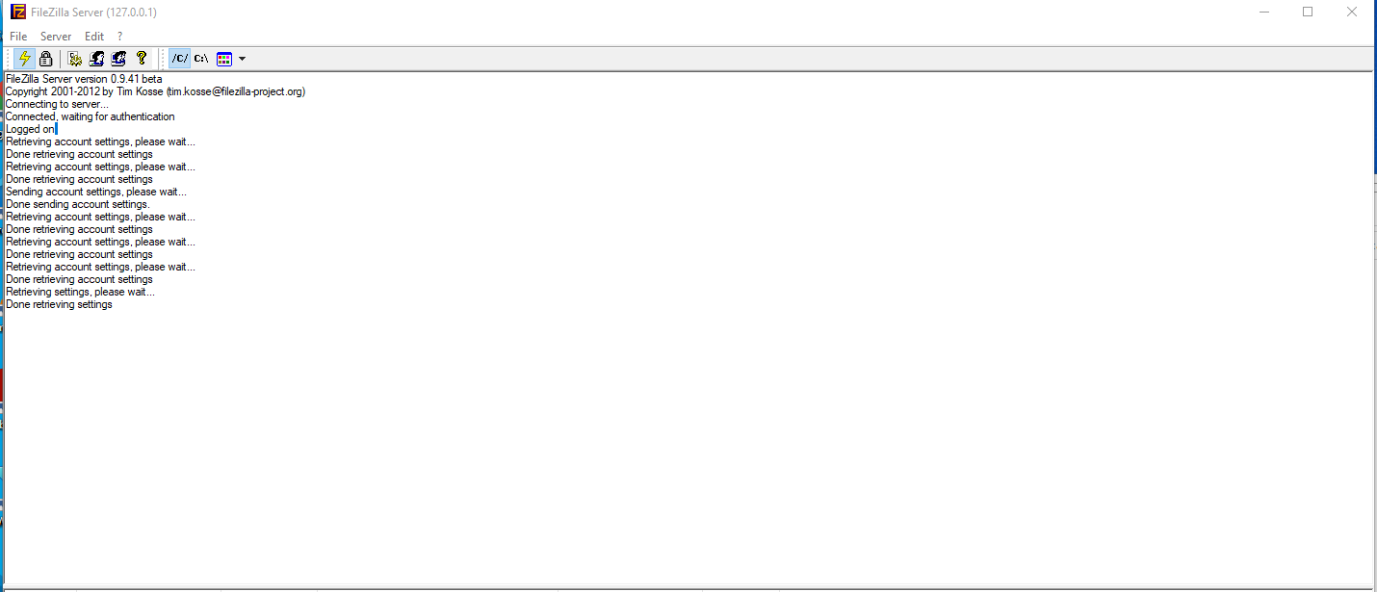Viewport: 1377px width, 592px height.
Task: Click the FileZilla logo in title bar
Action: [x=18, y=12]
